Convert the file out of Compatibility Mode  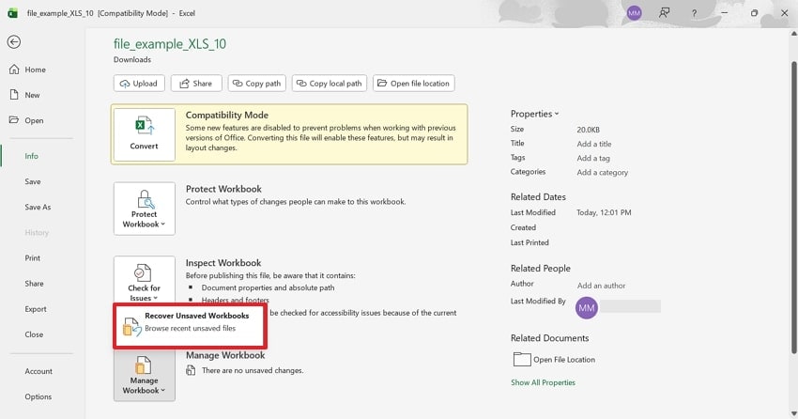pyautogui.click(x=144, y=134)
